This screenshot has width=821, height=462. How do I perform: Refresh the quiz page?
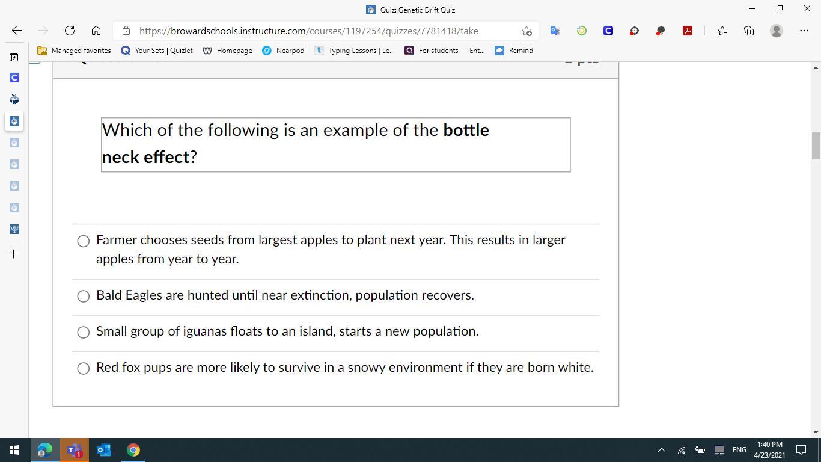point(70,31)
